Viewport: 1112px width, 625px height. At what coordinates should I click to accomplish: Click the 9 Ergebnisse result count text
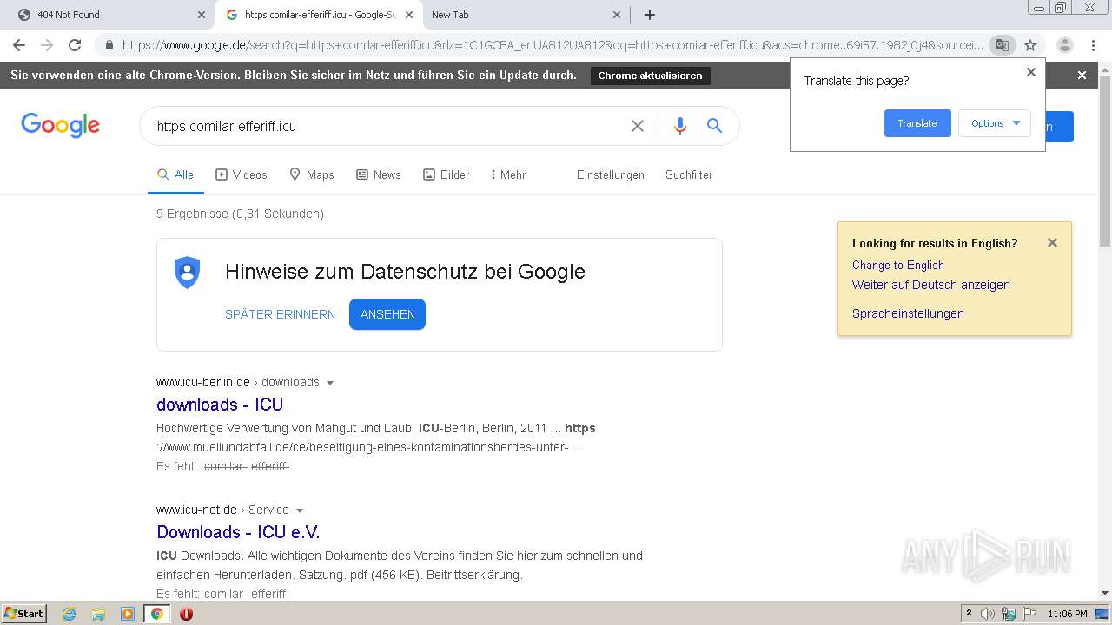point(240,214)
